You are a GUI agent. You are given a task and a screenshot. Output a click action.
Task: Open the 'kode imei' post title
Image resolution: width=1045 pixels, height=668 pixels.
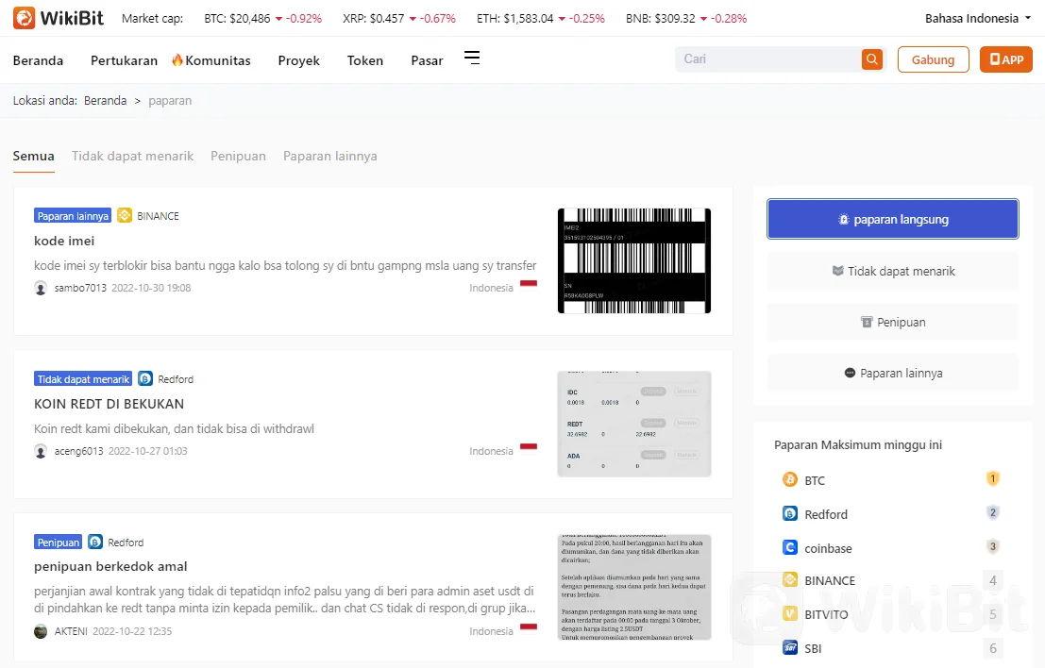[64, 241]
